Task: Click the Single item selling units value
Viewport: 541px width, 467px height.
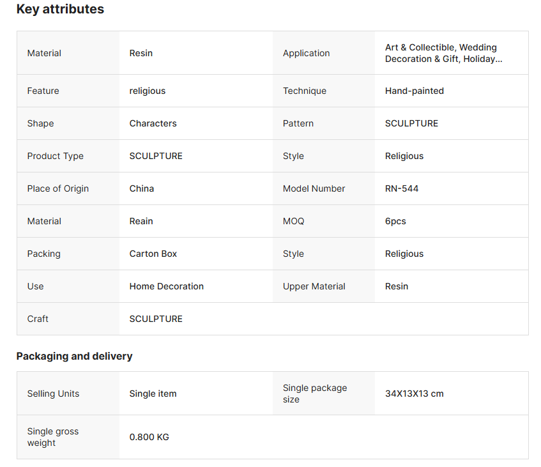Action: (153, 394)
